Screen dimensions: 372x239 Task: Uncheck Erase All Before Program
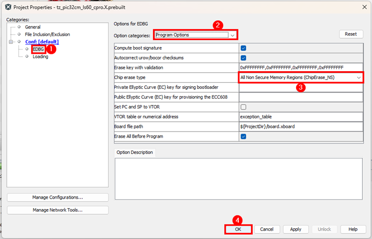coord(243,136)
